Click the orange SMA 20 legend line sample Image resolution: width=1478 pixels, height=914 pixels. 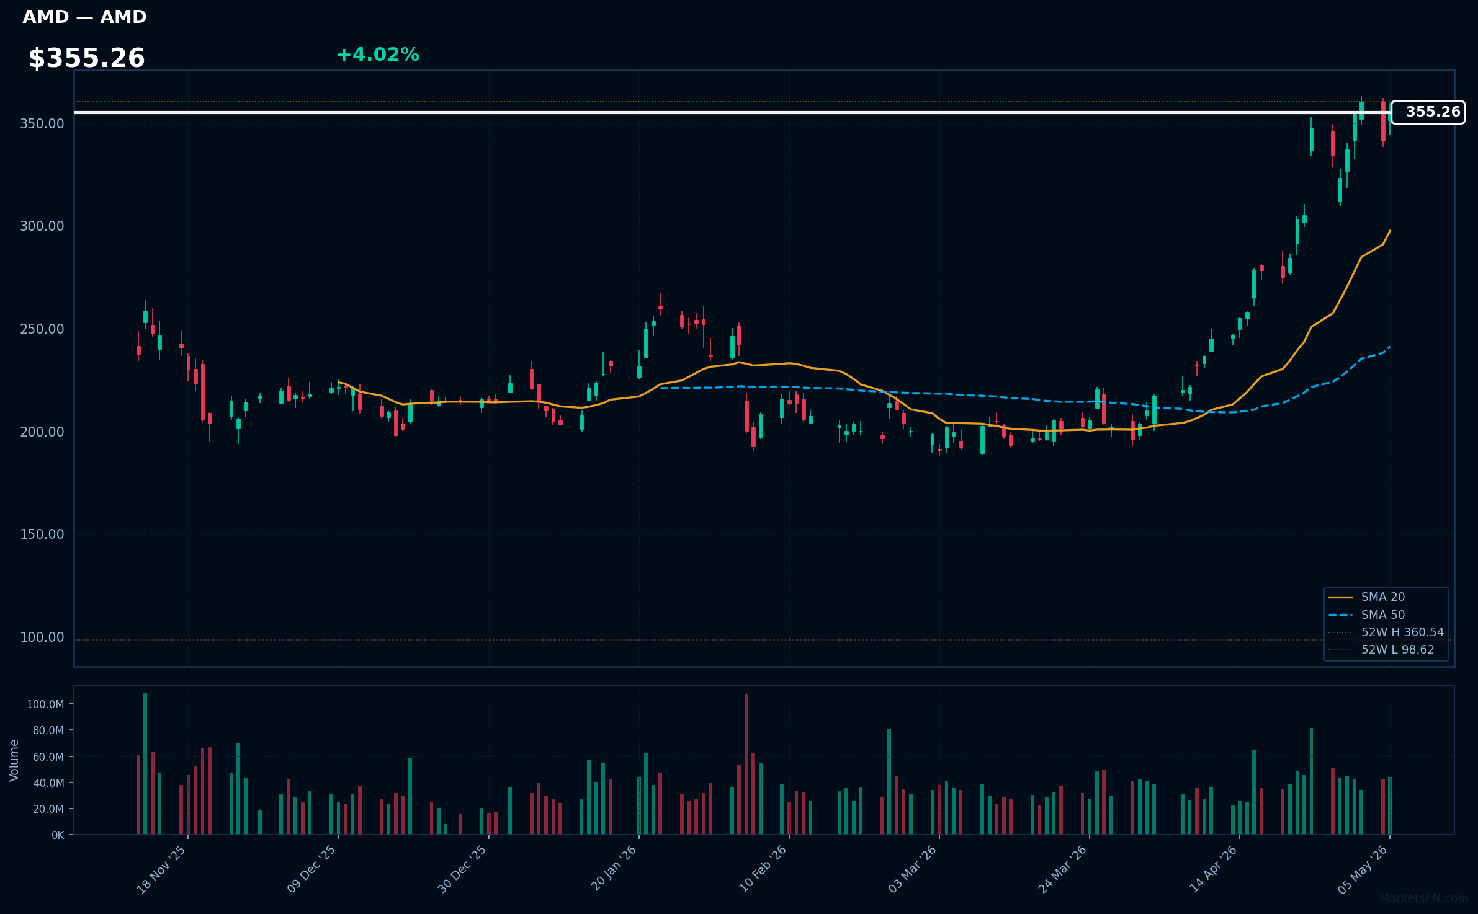pyautogui.click(x=1340, y=597)
